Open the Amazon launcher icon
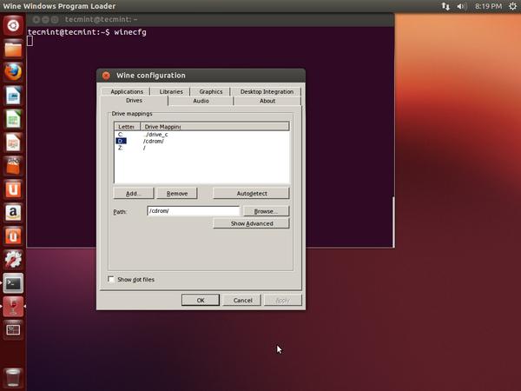Viewport: 521px width, 391px height. (13, 212)
